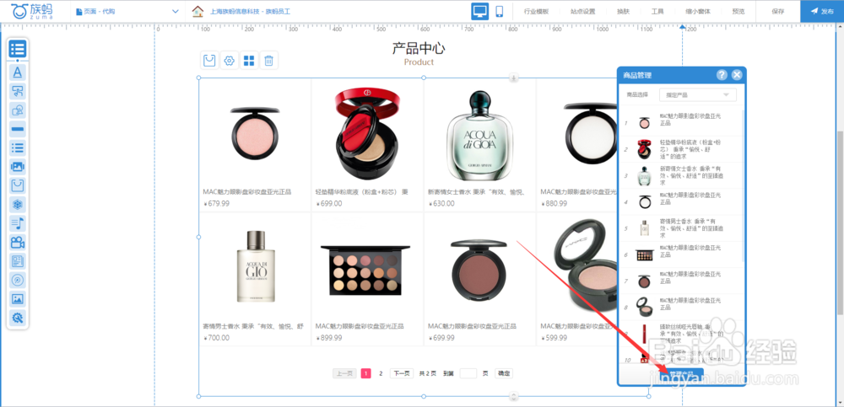
Task: Click the 保存 save button
Action: coord(778,11)
